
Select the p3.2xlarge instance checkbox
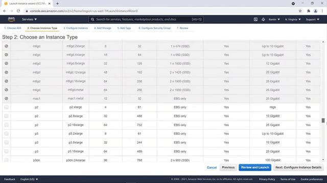tap(7, 134)
